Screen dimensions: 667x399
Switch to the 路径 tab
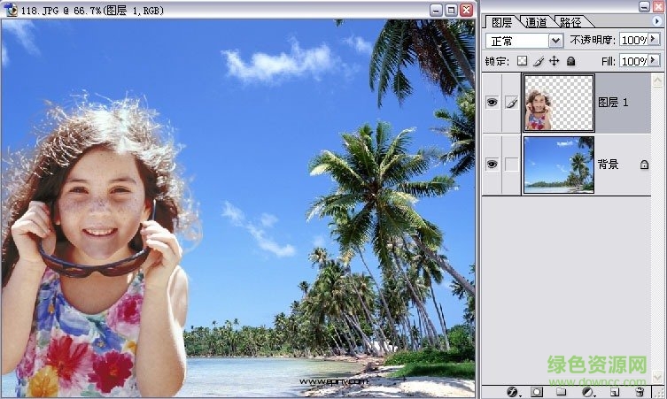pos(570,22)
